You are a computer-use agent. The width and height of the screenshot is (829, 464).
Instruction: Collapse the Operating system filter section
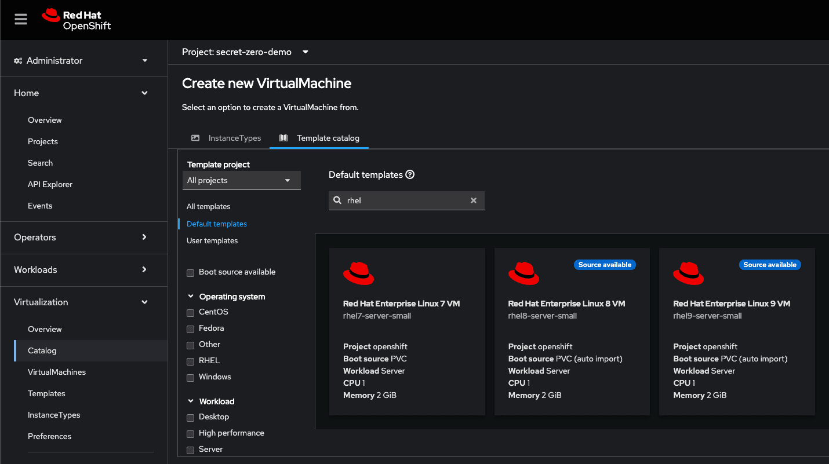191,296
